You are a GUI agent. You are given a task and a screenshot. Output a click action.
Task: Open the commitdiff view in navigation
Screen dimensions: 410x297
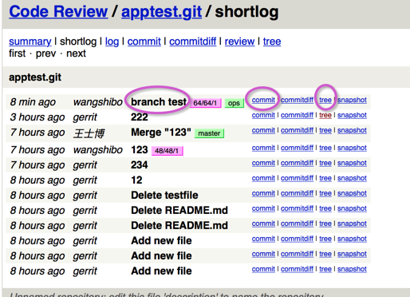point(193,42)
